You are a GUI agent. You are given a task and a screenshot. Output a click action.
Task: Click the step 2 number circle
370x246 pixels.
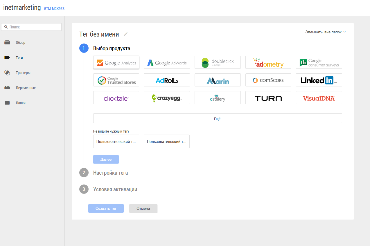pyautogui.click(x=84, y=173)
